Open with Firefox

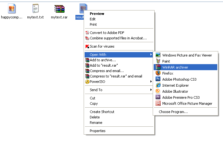tap(185, 73)
